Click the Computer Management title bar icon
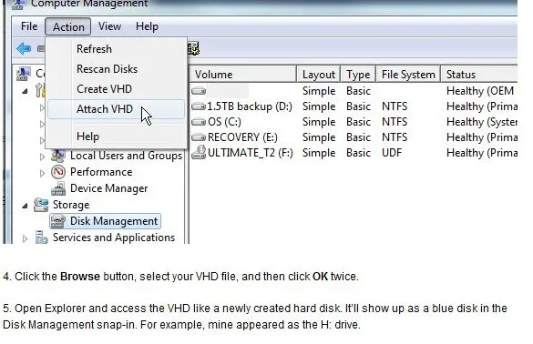 pos(19,4)
